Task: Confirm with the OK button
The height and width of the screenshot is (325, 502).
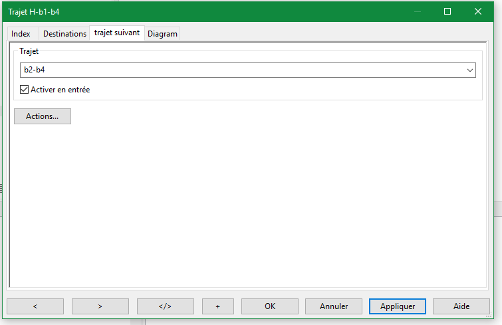Action: click(x=269, y=306)
